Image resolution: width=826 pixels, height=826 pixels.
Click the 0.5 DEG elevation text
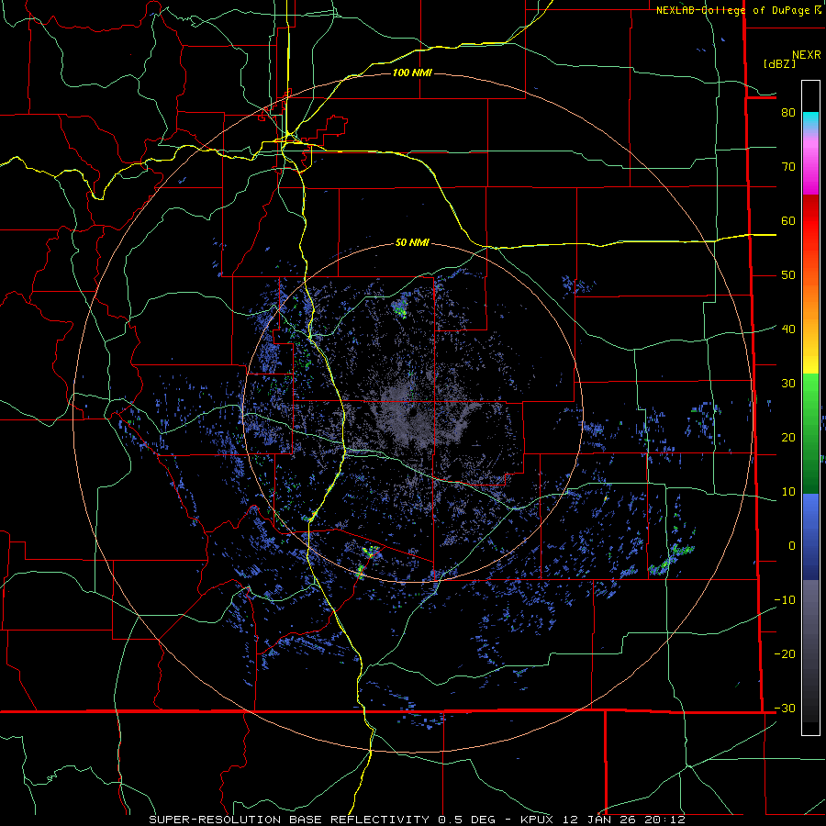click(x=467, y=820)
